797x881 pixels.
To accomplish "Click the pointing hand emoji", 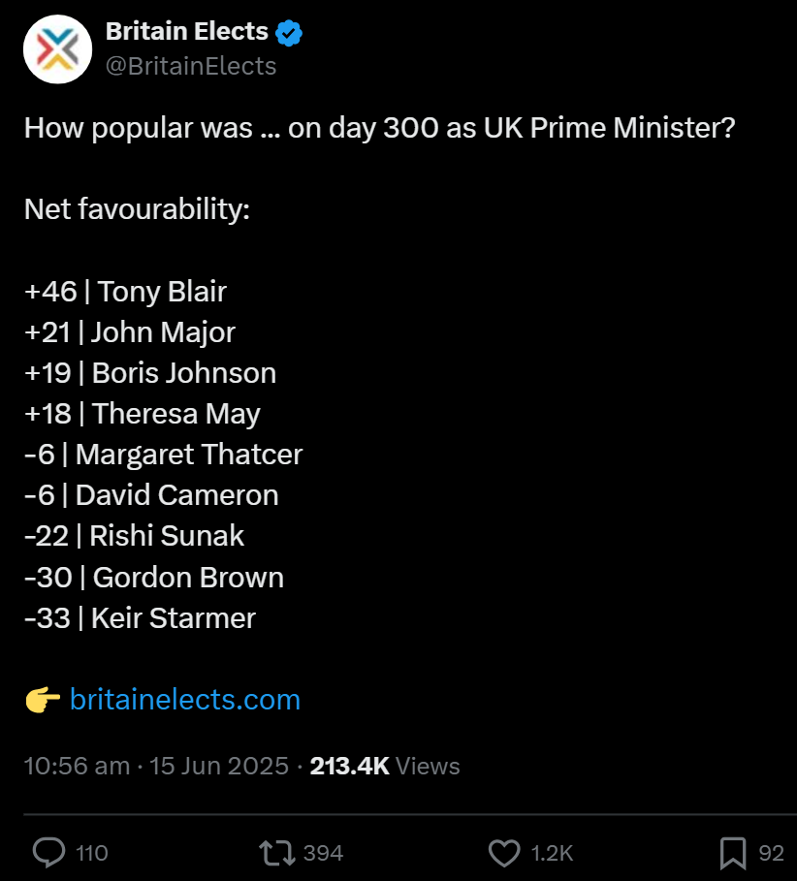I will tap(43, 700).
